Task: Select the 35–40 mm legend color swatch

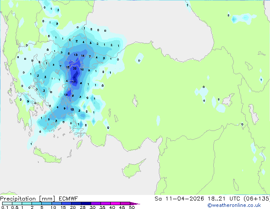Action: point(105,203)
